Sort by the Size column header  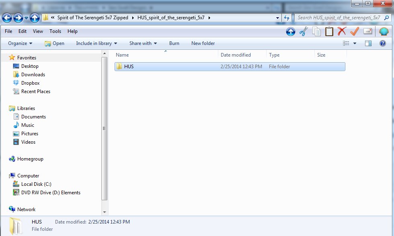(330, 55)
